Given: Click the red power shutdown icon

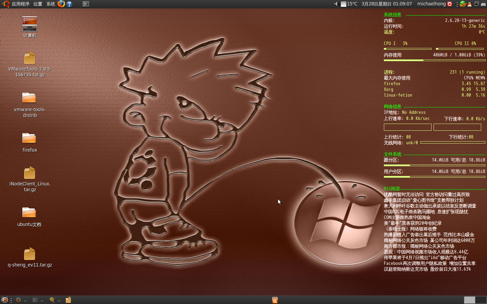Looking at the screenshot, I should pos(450,4).
